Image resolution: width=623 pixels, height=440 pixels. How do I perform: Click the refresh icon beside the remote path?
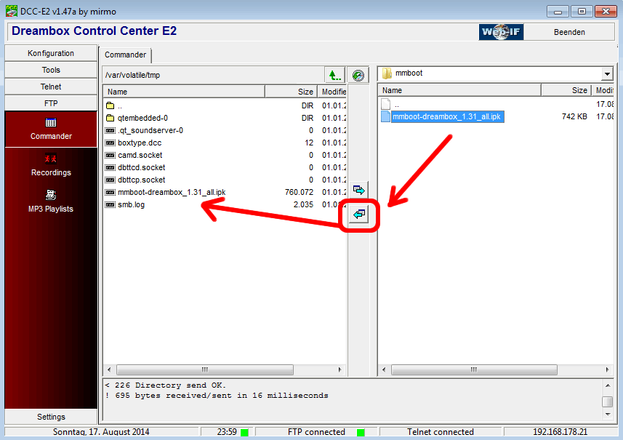(357, 75)
